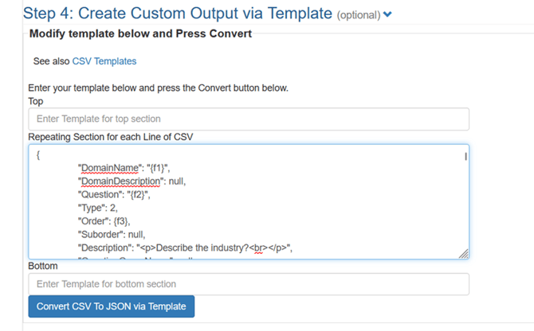
Task: Click the "Type": 2 line in template
Action: coord(97,208)
